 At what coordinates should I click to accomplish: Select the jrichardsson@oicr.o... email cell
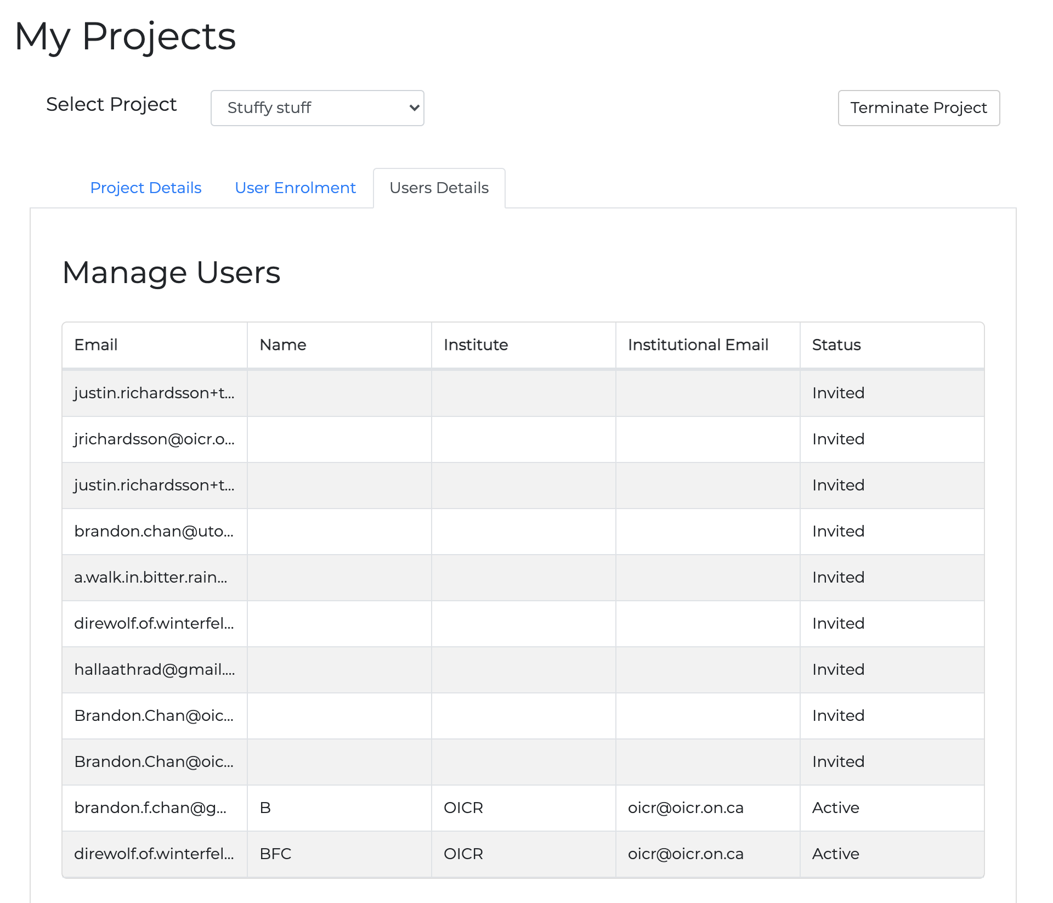[x=155, y=439]
